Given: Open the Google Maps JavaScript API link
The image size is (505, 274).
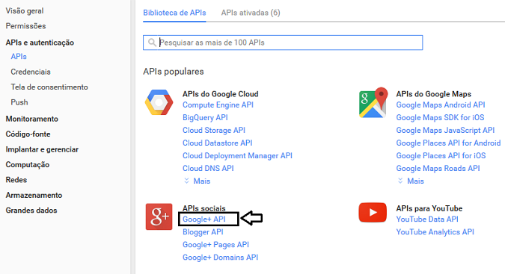Looking at the screenshot, I should (445, 131).
